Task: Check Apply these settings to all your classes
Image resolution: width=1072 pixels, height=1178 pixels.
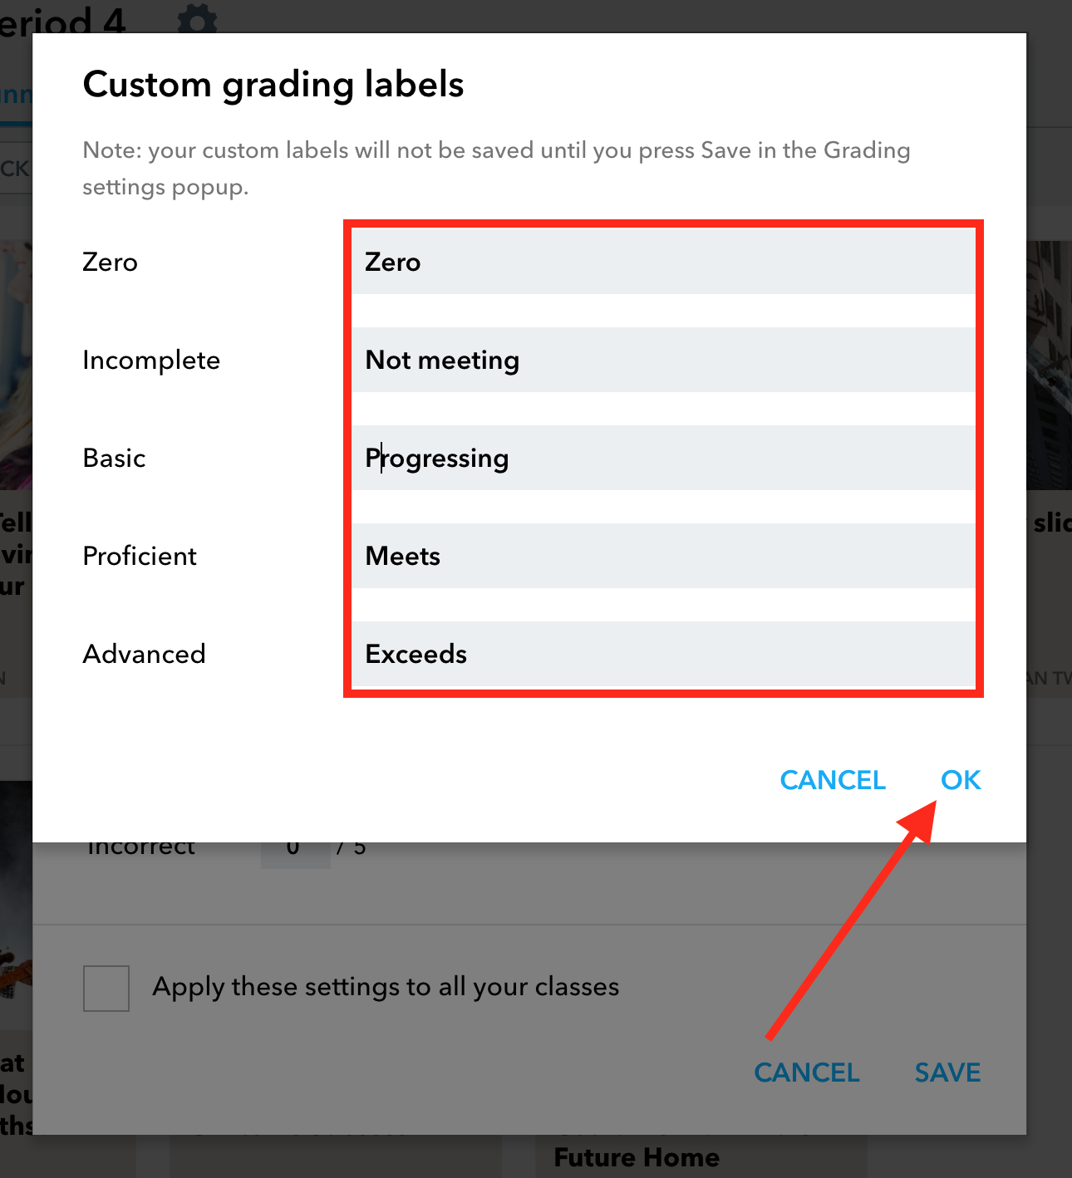Action: [x=106, y=988]
